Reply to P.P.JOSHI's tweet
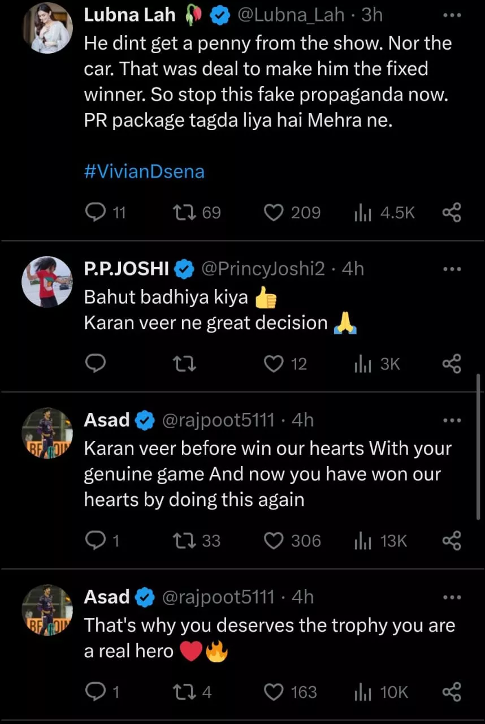 (96, 364)
